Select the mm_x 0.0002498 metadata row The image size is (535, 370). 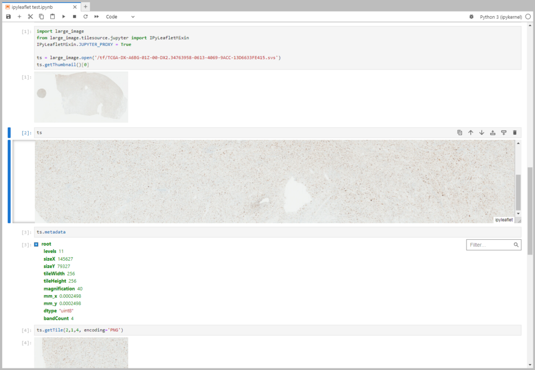(x=62, y=296)
